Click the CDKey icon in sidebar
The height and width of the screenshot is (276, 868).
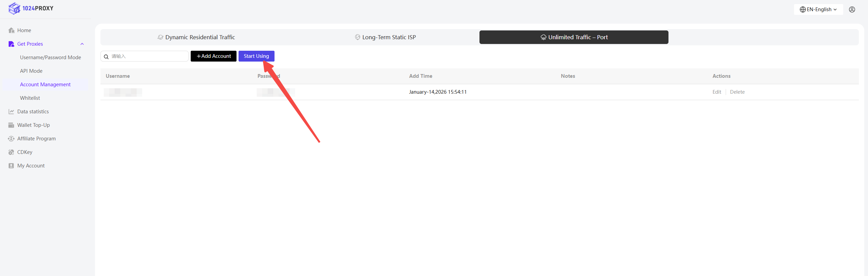click(11, 152)
